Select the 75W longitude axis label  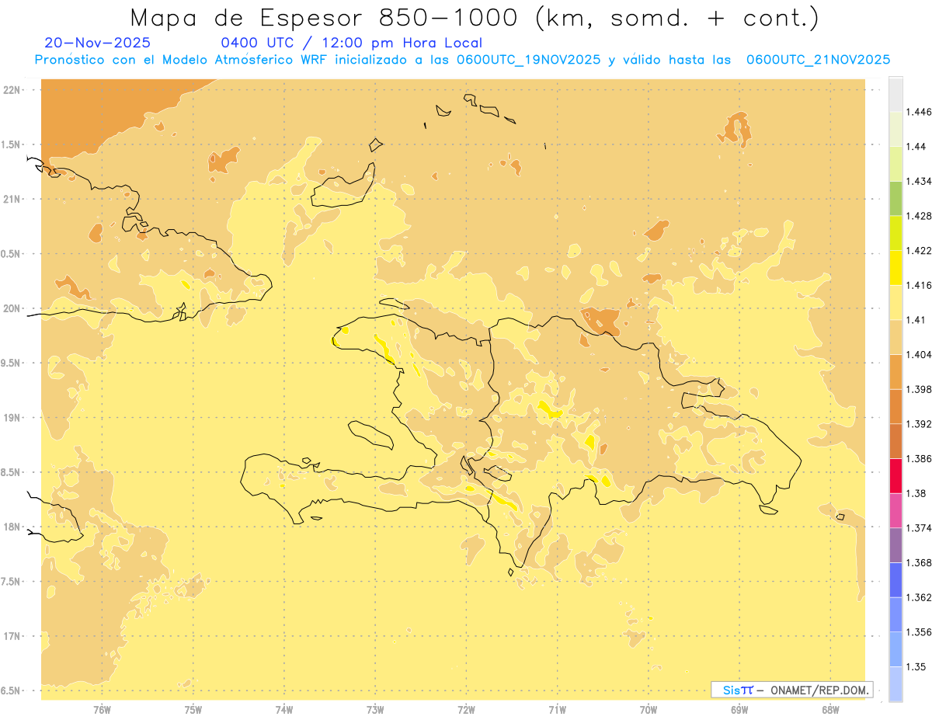coord(193,710)
